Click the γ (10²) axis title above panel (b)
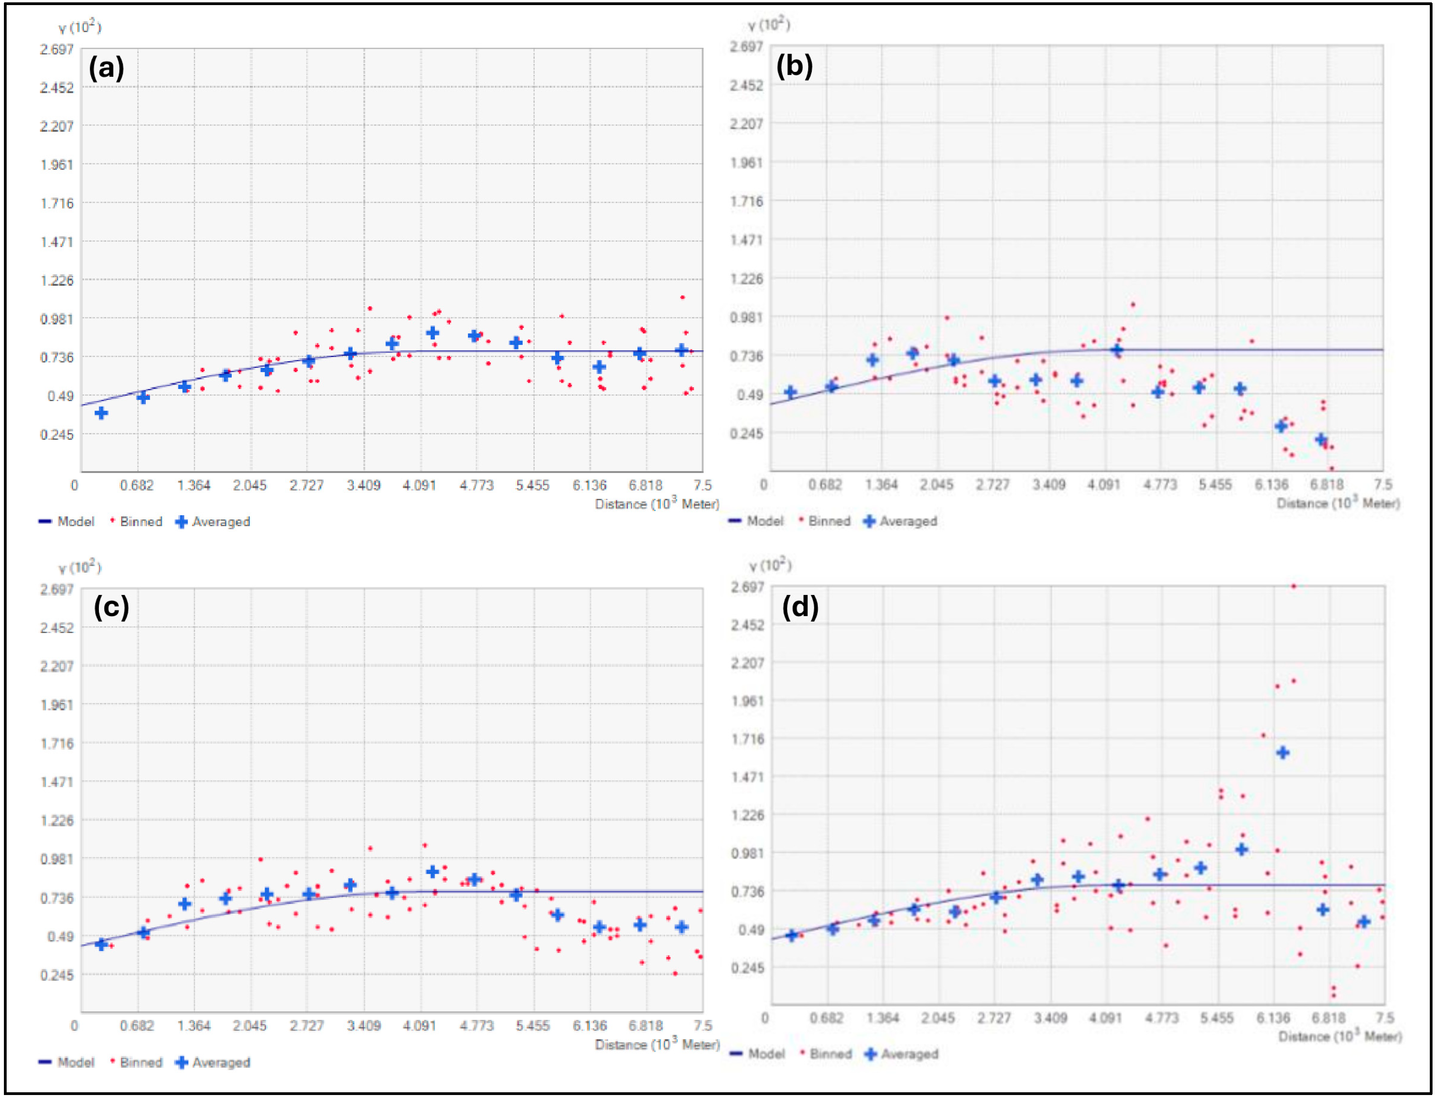 coord(768,25)
